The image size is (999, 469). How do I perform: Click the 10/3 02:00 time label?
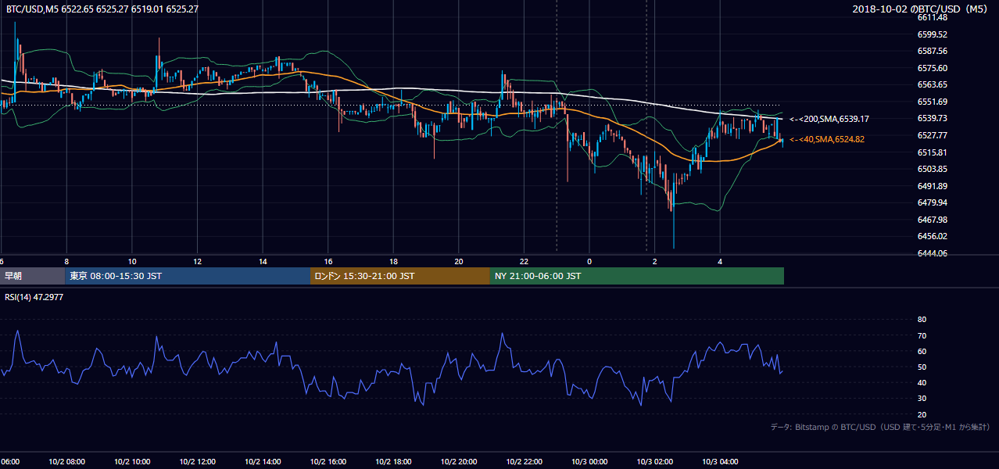tap(655, 461)
